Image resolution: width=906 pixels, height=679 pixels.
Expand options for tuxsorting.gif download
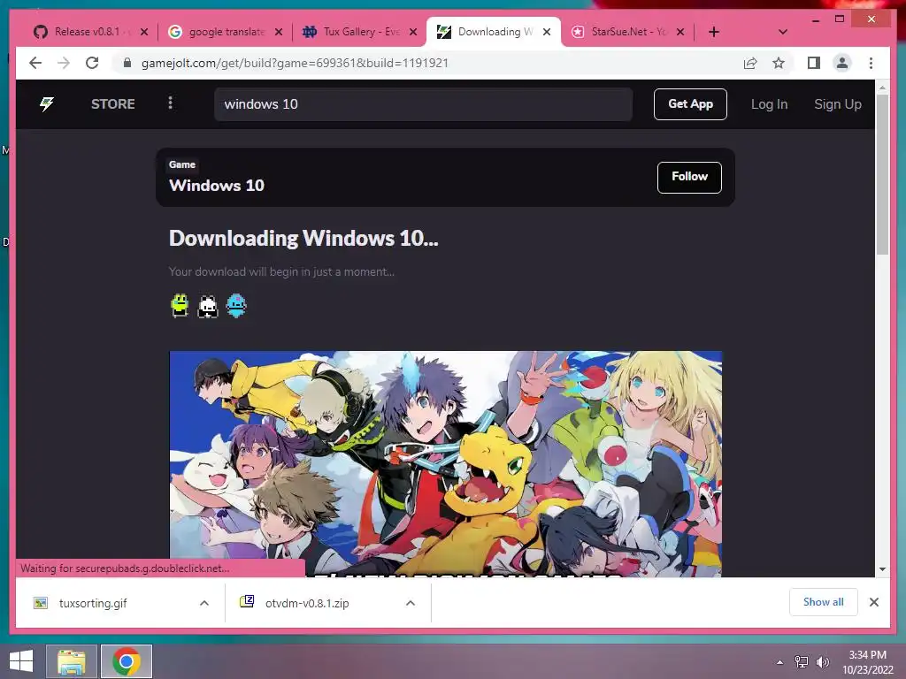pos(204,603)
